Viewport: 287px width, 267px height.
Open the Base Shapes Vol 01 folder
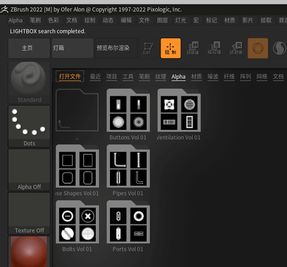pos(77,166)
